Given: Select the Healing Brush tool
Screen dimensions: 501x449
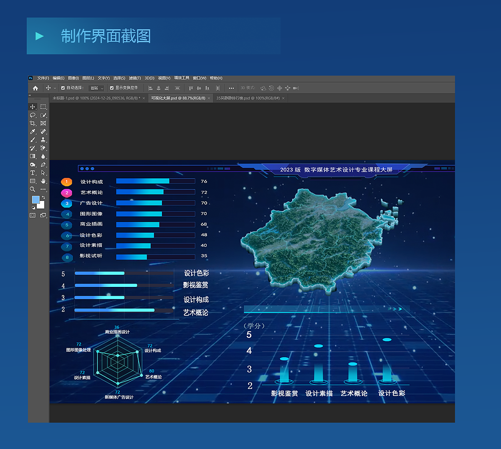Looking at the screenshot, I should click(43, 132).
